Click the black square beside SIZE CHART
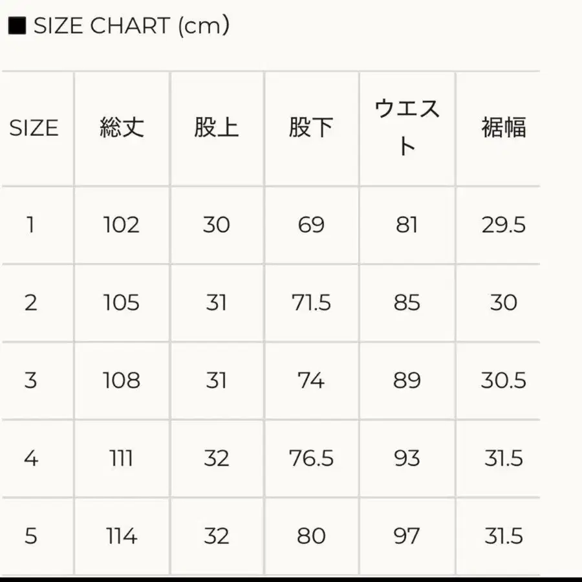This screenshot has height=582, width=582. tap(16, 27)
